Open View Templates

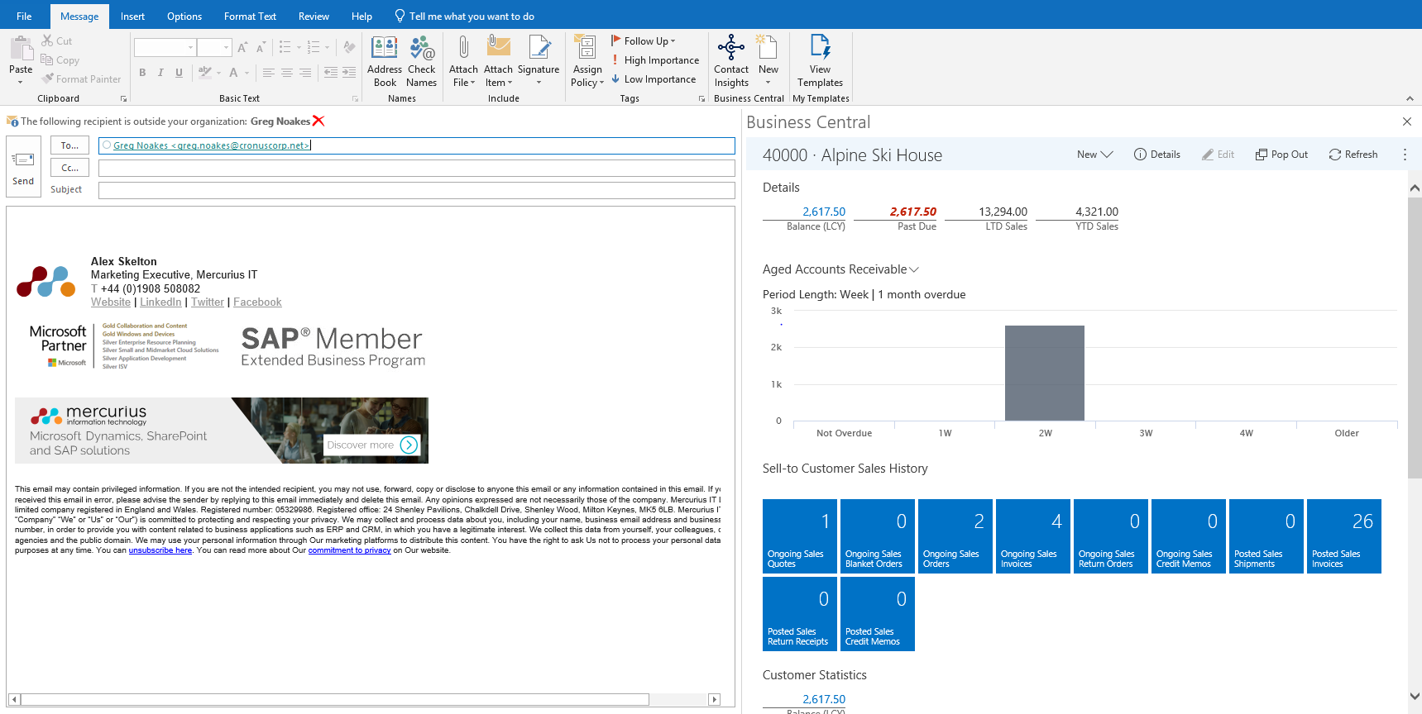tap(820, 61)
